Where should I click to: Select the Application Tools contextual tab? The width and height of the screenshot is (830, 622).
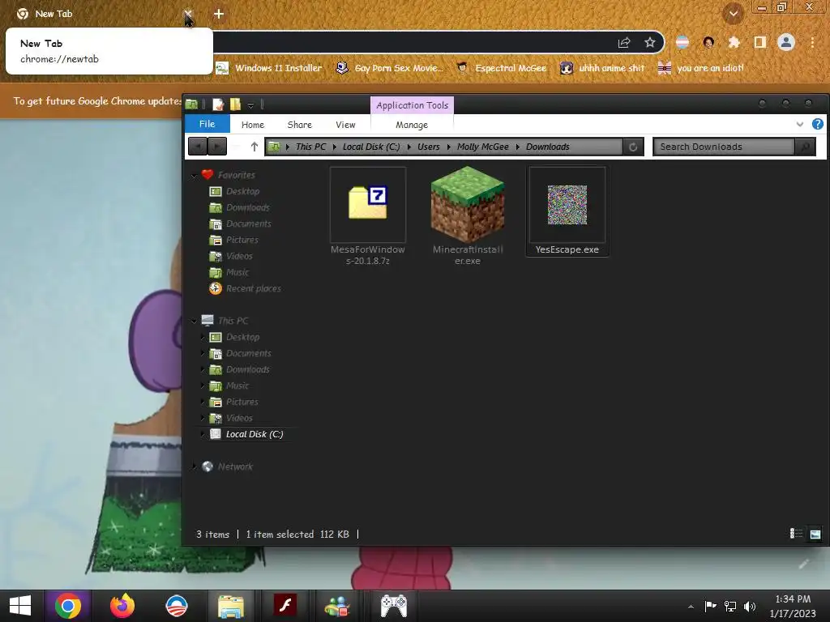click(412, 105)
